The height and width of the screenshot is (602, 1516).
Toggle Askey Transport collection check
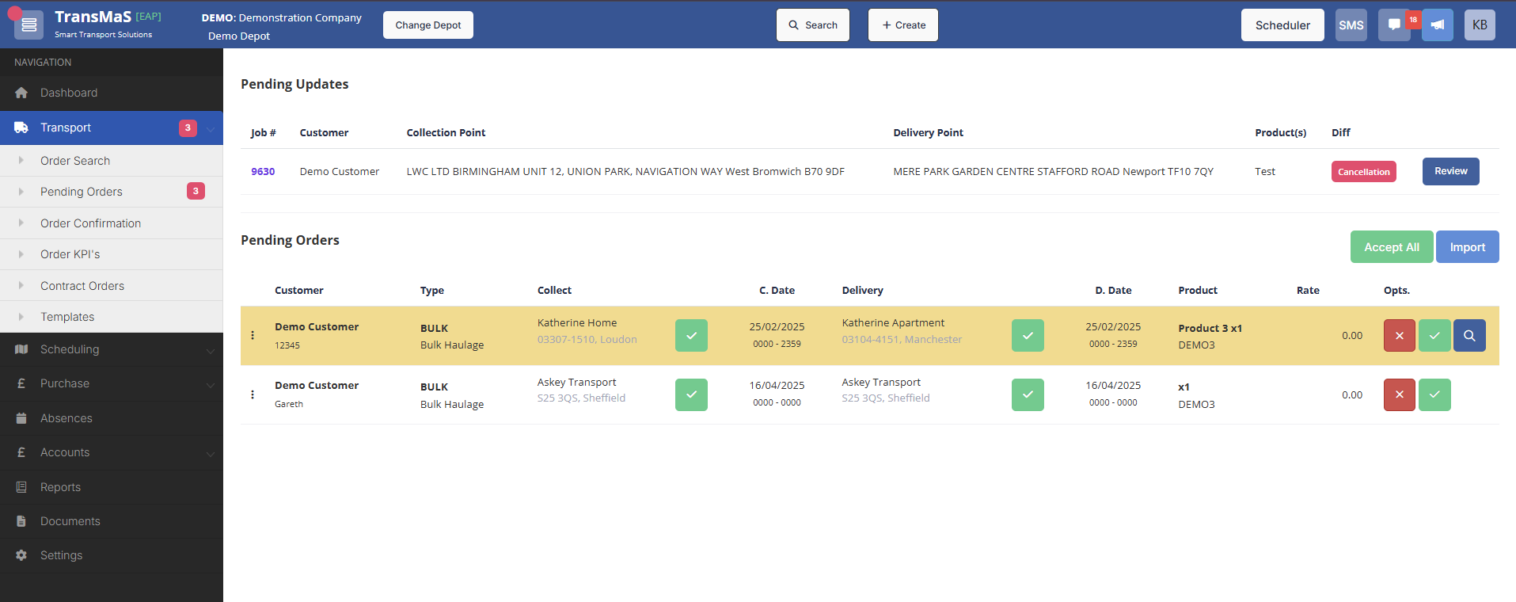tap(691, 394)
